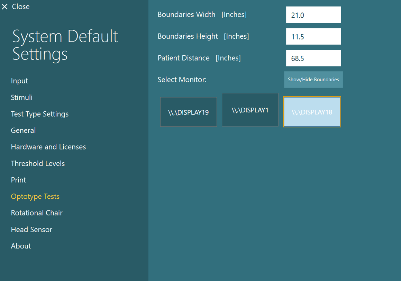Open Rotational Chair settings
401x281 pixels.
[x=37, y=213]
